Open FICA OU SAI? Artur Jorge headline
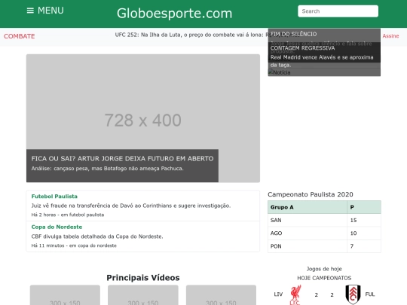This screenshot has height=305, width=407. pyautogui.click(x=122, y=158)
